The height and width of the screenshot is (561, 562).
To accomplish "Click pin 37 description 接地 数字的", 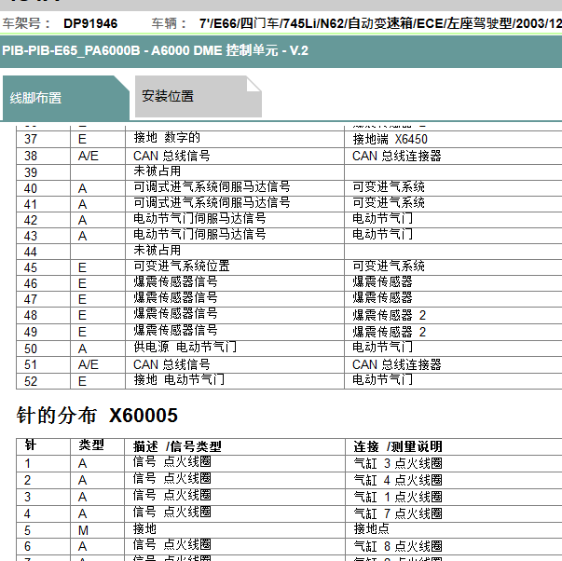I will [x=167, y=138].
